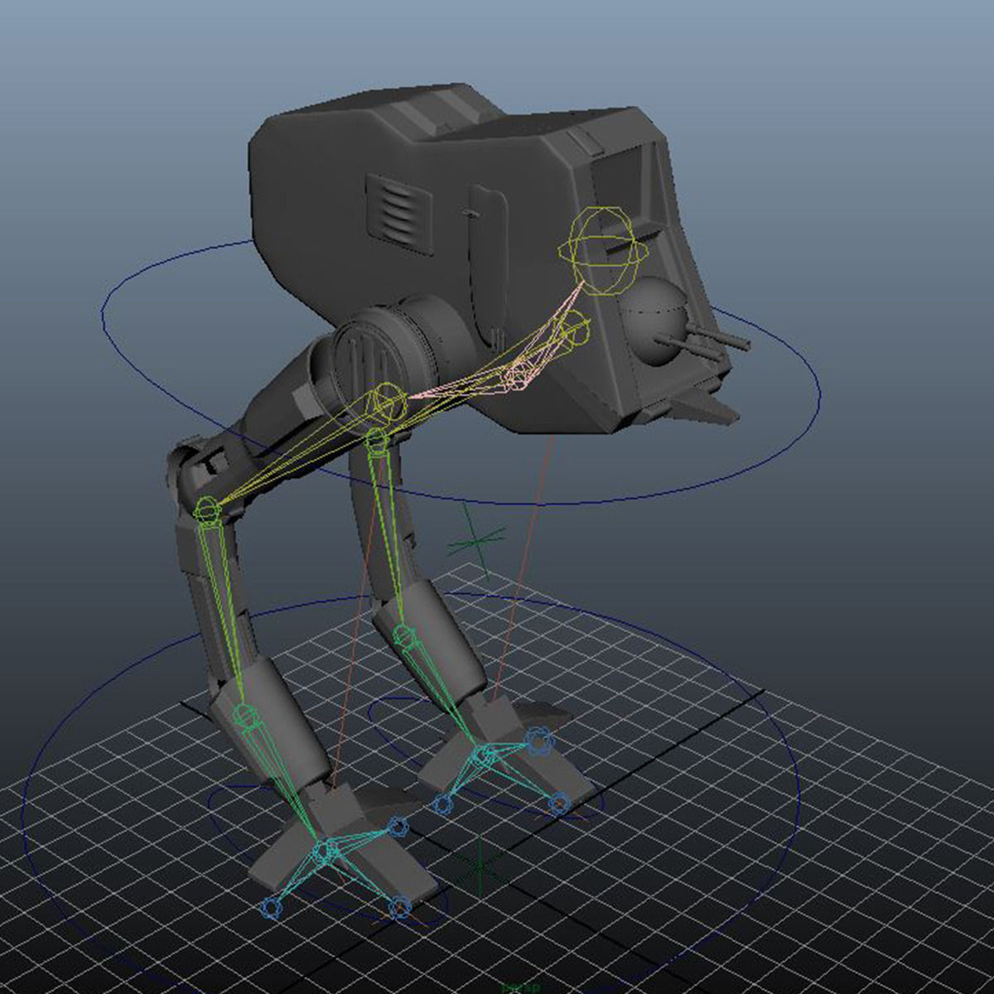Select the green lower knee joint on the foreground leg
Screen dimensions: 994x994
click(244, 715)
